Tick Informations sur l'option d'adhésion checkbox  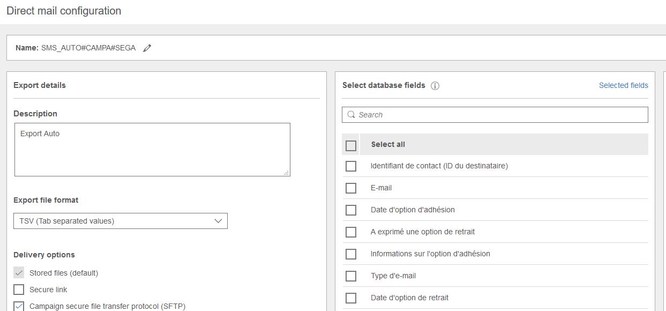[351, 254]
